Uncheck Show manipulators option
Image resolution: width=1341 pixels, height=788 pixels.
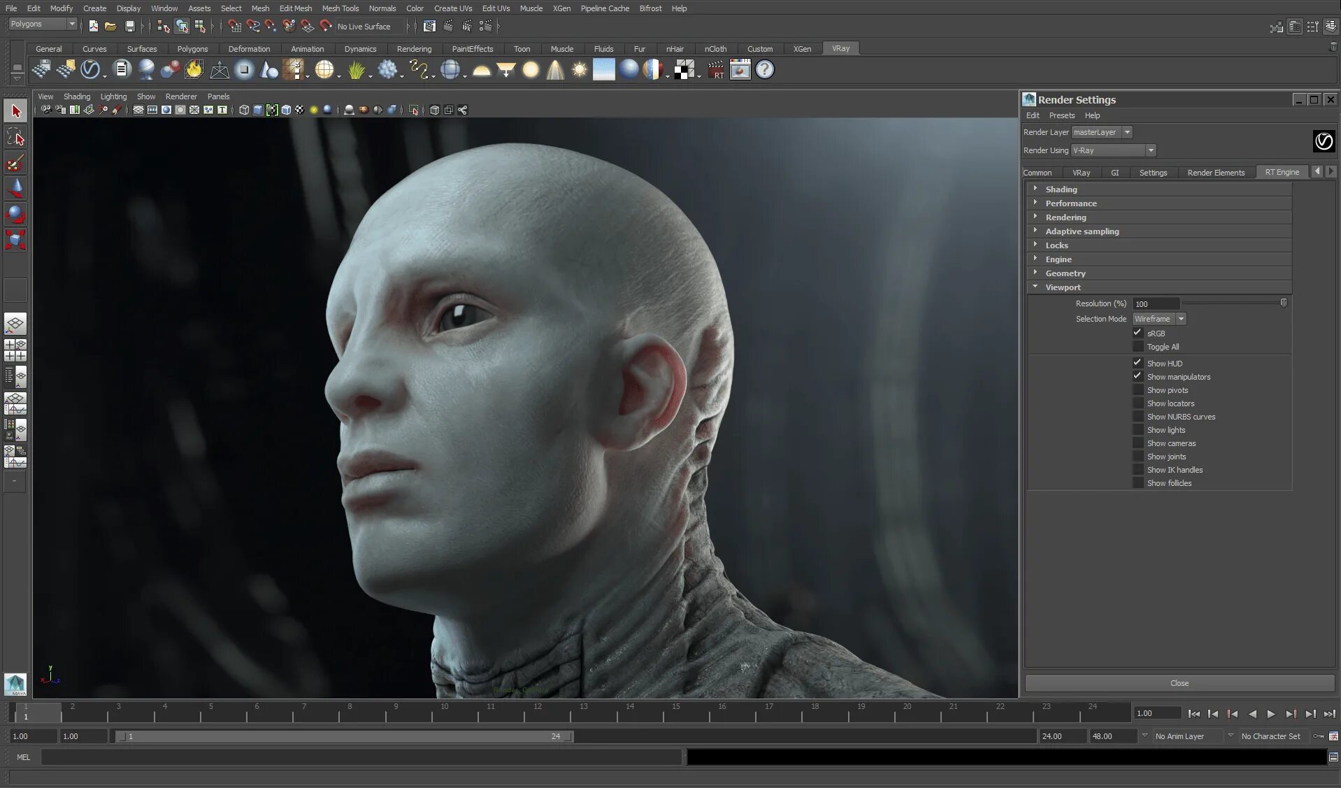click(x=1138, y=376)
